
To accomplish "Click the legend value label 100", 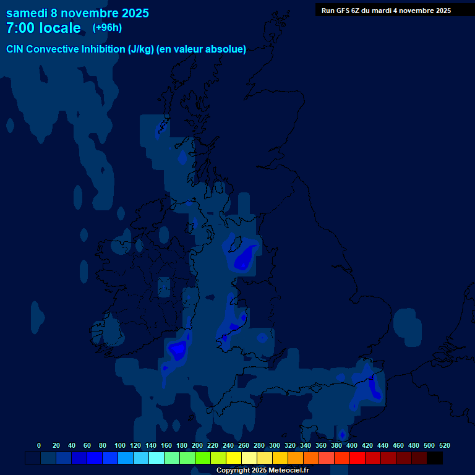I will click(120, 445).
